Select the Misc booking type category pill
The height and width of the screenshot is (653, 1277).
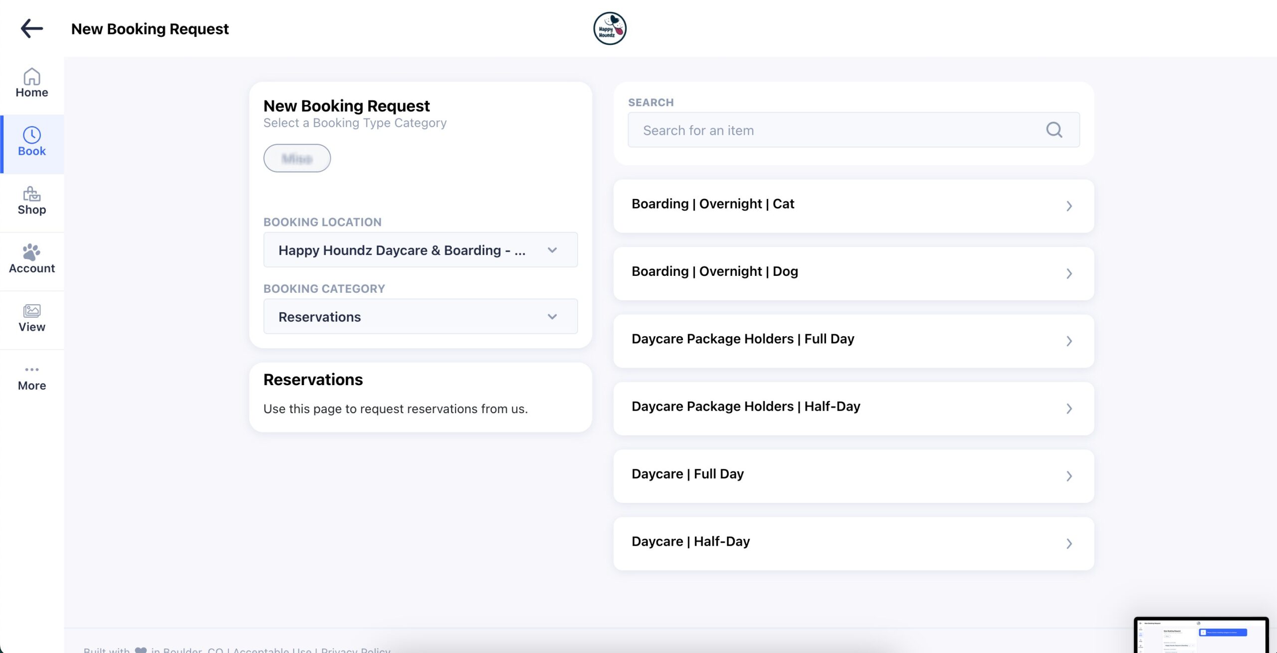pos(297,158)
